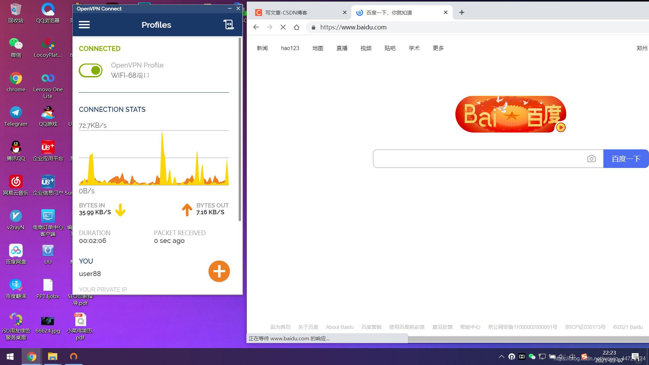Click the import profile icon in OpenVPN
The width and height of the screenshot is (649, 365).
229,24
